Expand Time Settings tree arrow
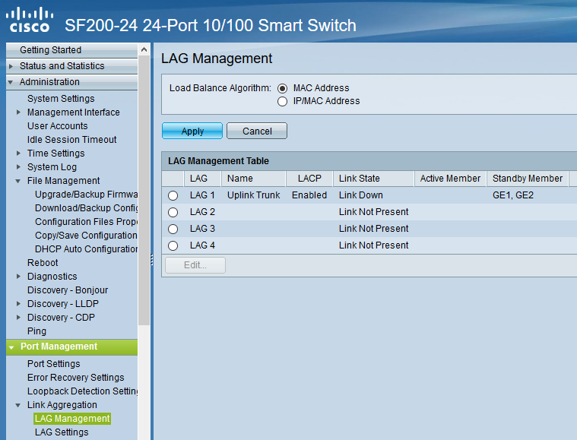577x440 pixels. pyautogui.click(x=18, y=153)
